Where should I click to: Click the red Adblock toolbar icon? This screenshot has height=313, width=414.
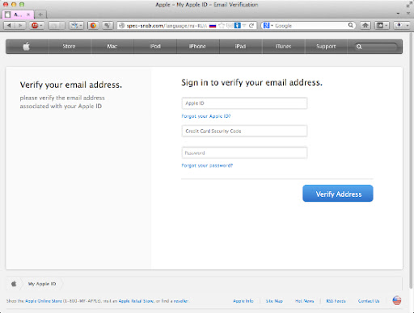click(x=35, y=26)
